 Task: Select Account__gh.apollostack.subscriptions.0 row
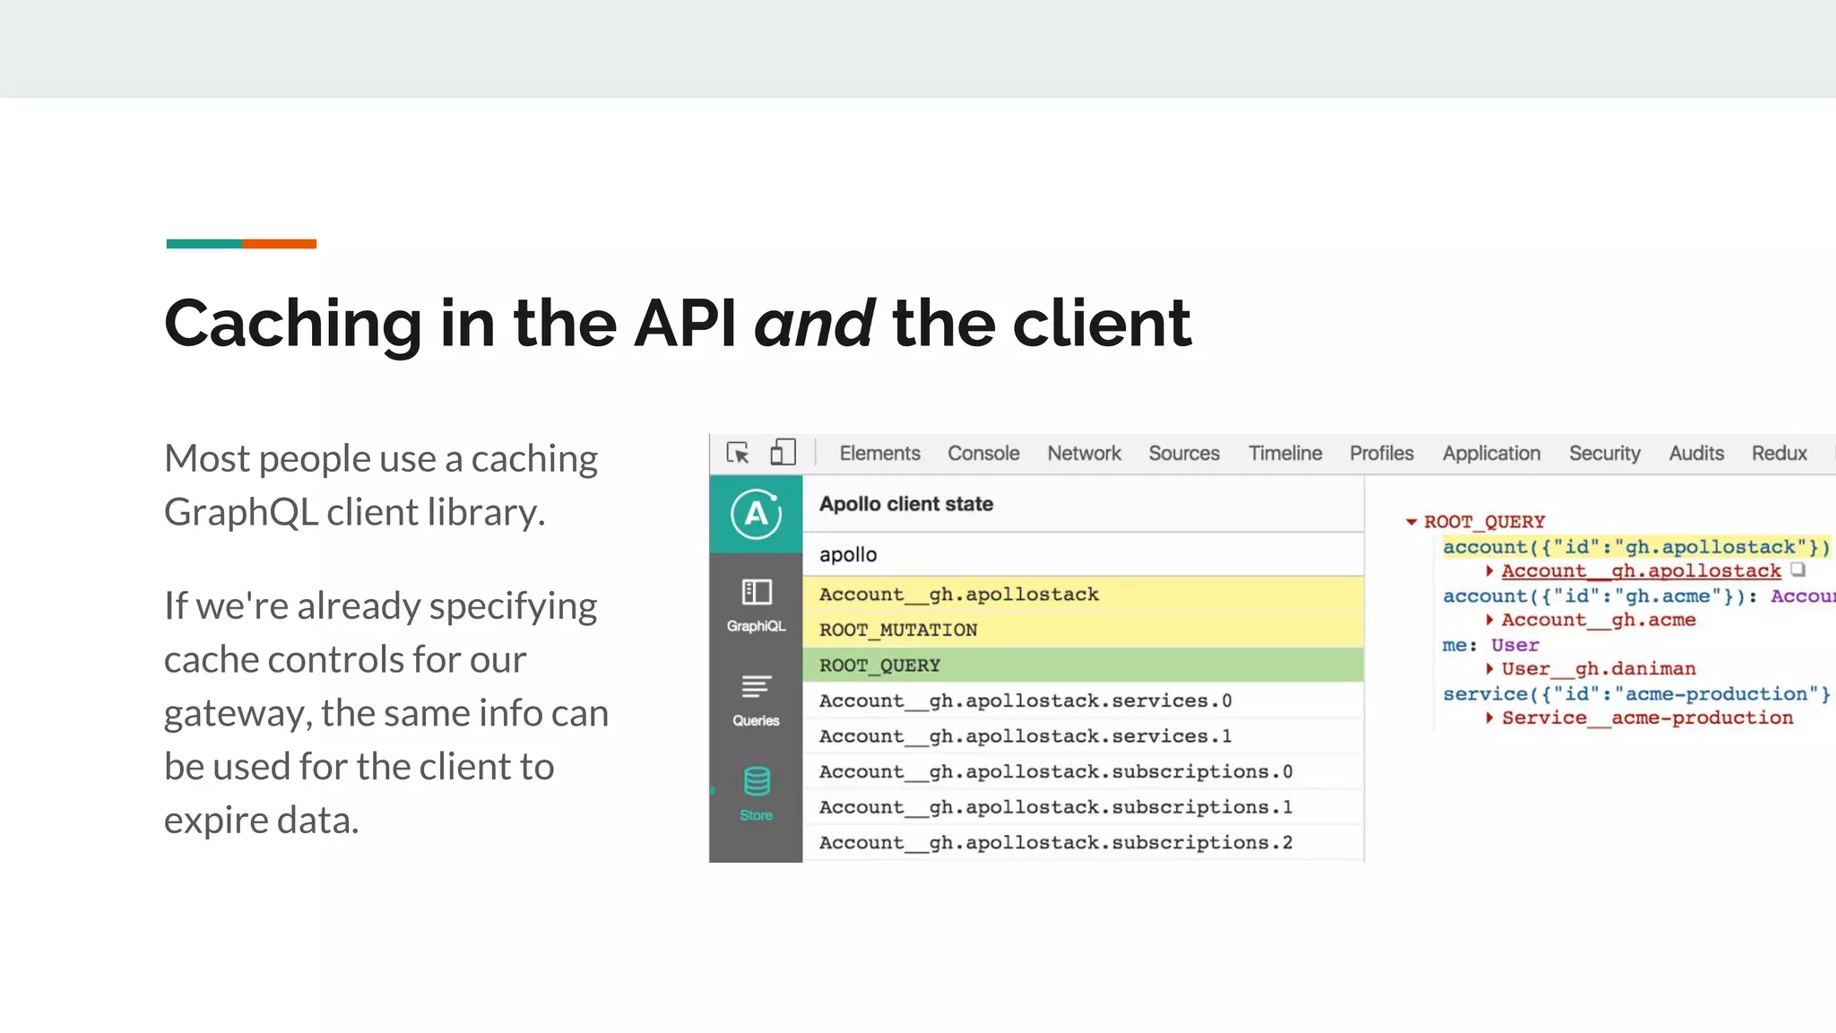[1083, 771]
